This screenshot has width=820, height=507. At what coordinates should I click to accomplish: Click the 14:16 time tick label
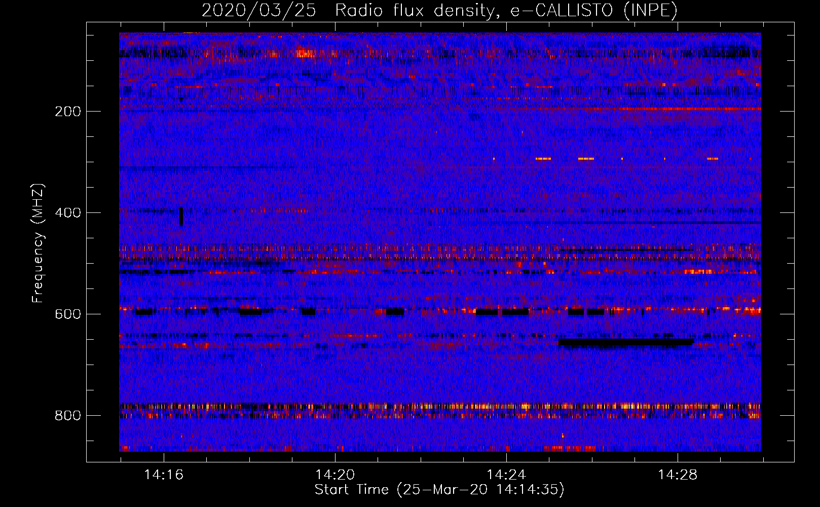(x=164, y=475)
